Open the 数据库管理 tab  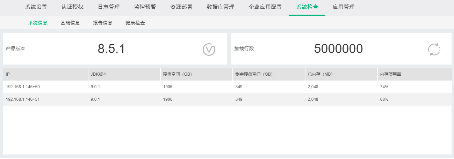[221, 7]
